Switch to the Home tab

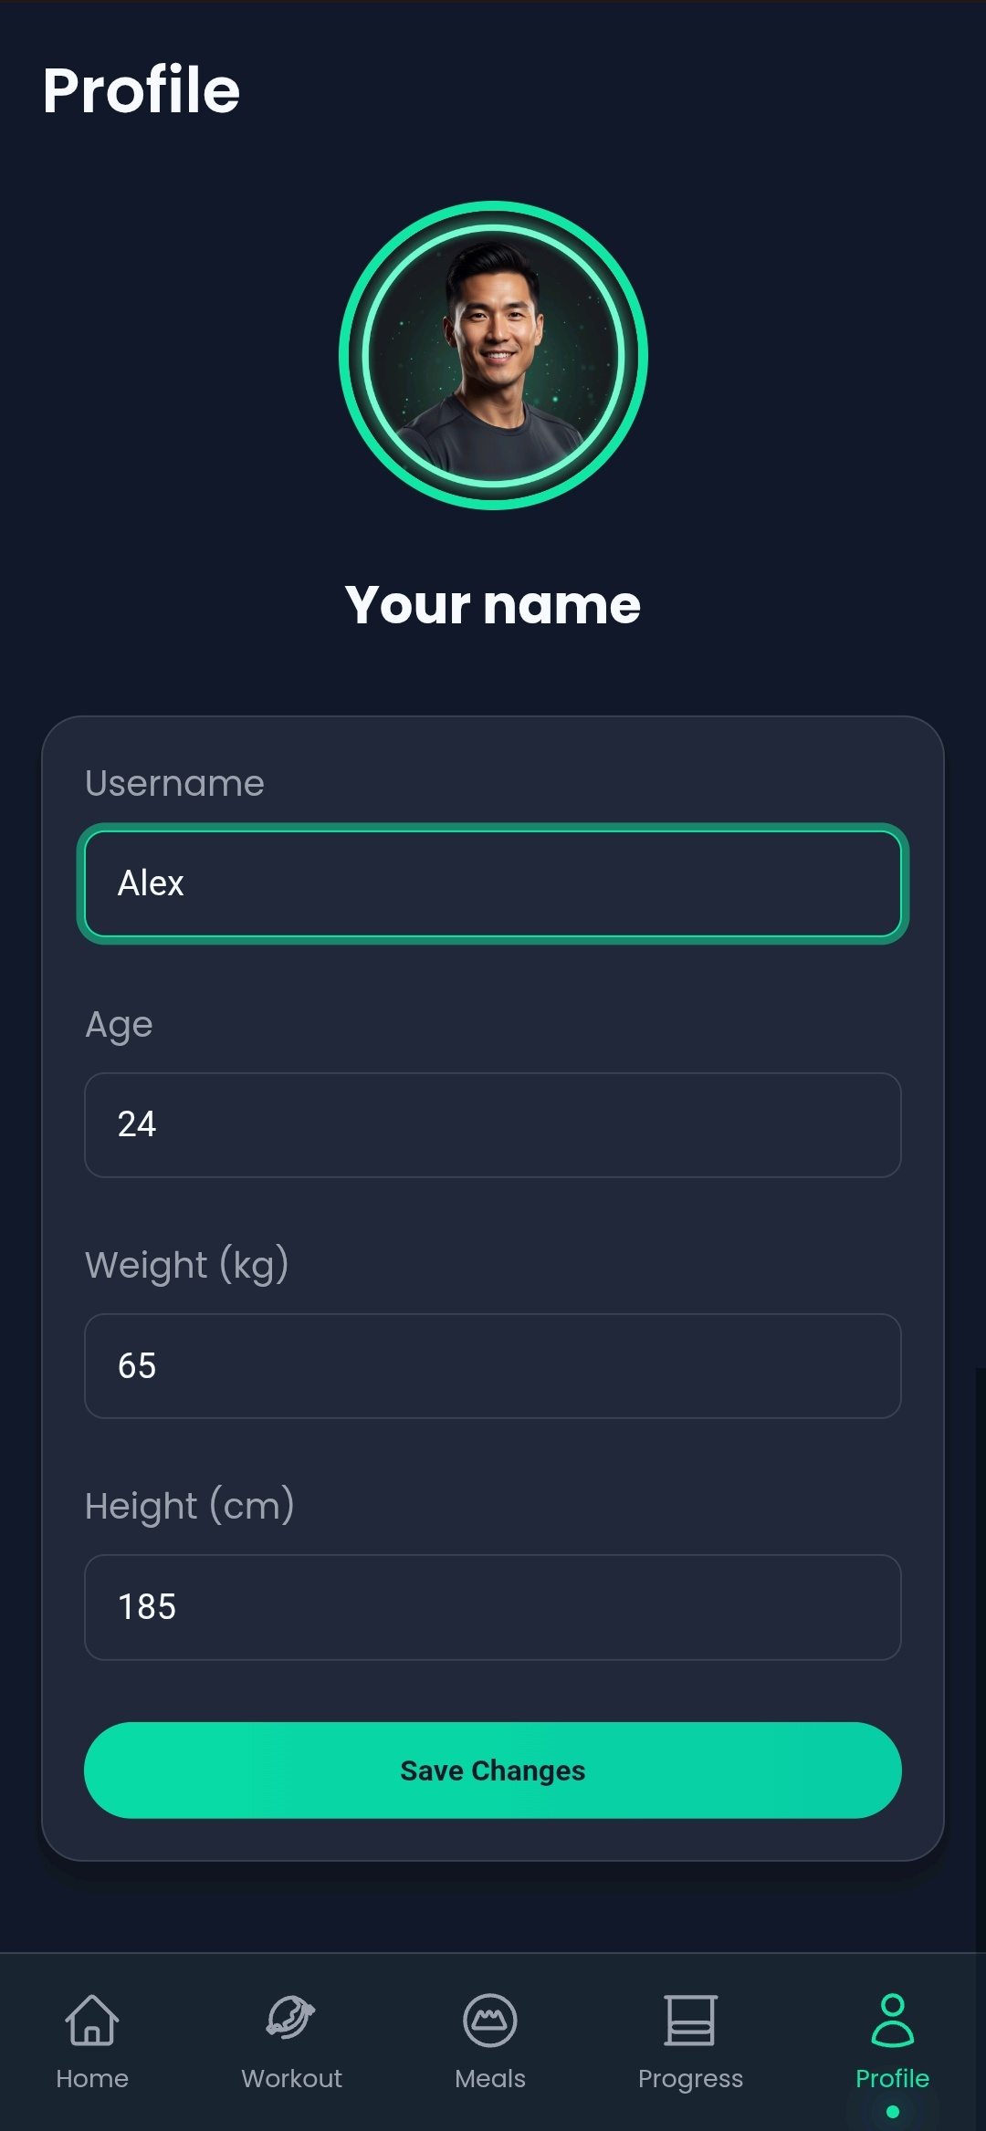tap(92, 2044)
